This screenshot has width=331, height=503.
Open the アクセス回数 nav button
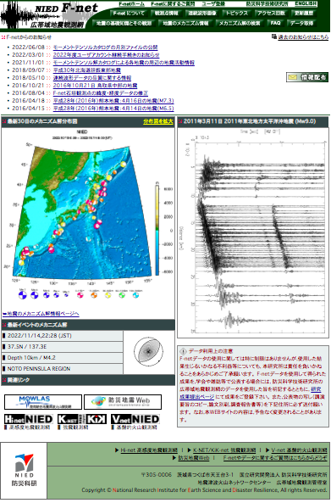tap(271, 14)
